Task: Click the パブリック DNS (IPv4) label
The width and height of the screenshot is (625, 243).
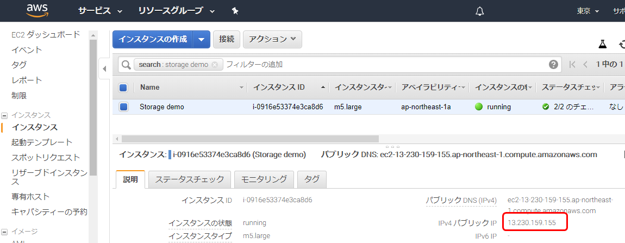Action: (461, 200)
